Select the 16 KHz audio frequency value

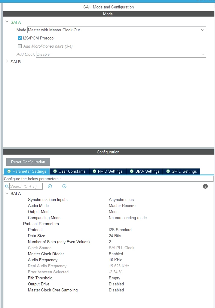click(115, 260)
